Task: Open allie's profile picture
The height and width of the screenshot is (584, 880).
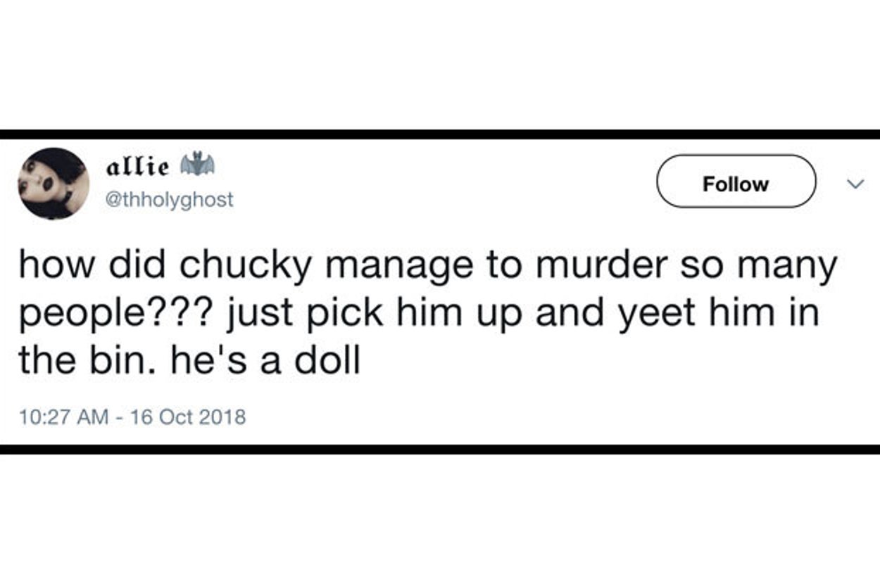Action: click(x=54, y=184)
